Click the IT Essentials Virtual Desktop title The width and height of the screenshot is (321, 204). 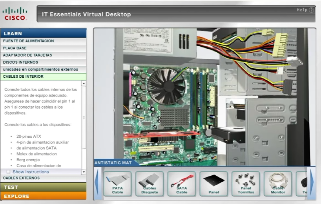pyautogui.click(x=86, y=15)
